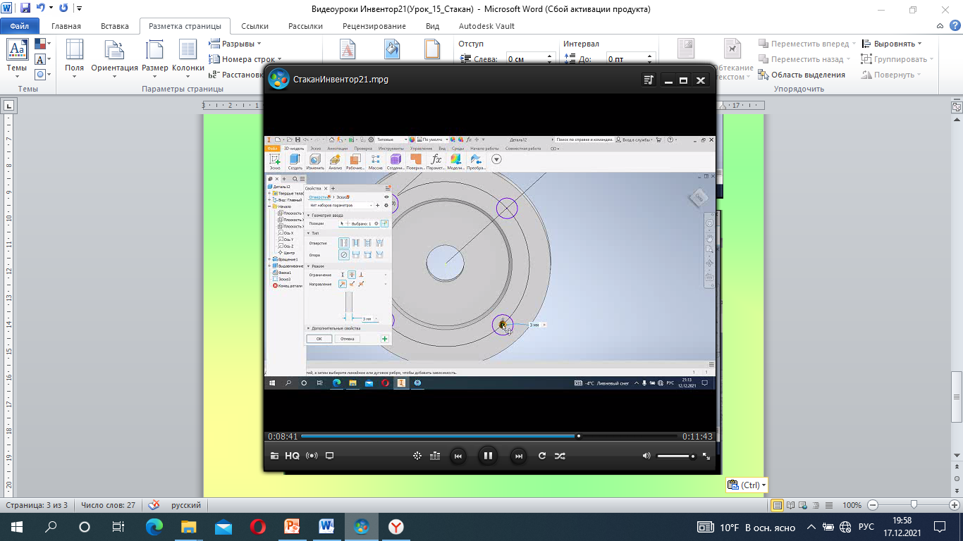Open the Разрывы breaks dropdown
Image resolution: width=963 pixels, height=541 pixels.
pos(234,44)
